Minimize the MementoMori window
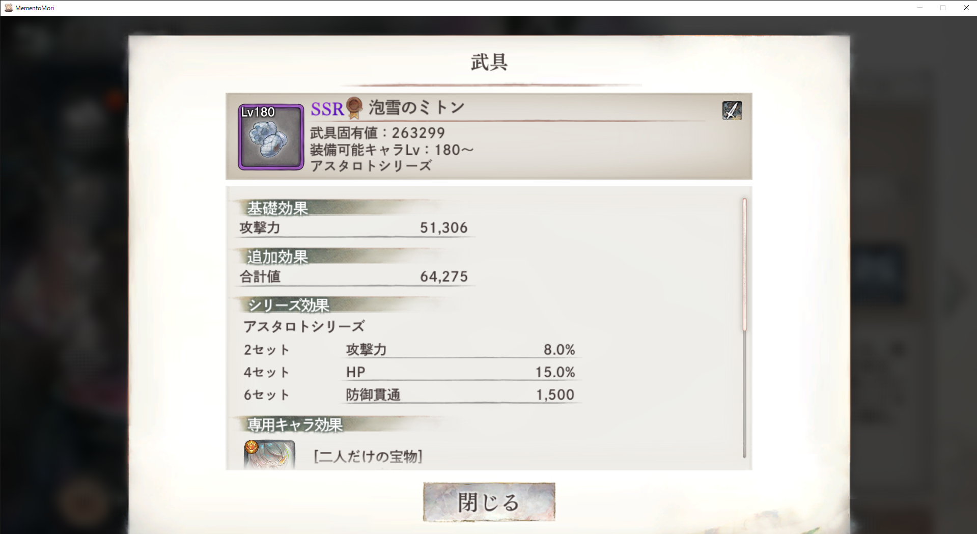 click(x=920, y=8)
